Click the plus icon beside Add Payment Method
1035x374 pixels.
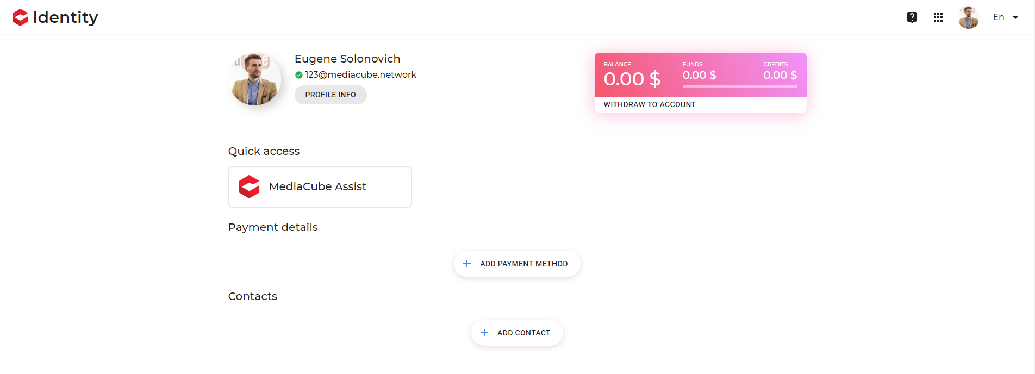[467, 264]
